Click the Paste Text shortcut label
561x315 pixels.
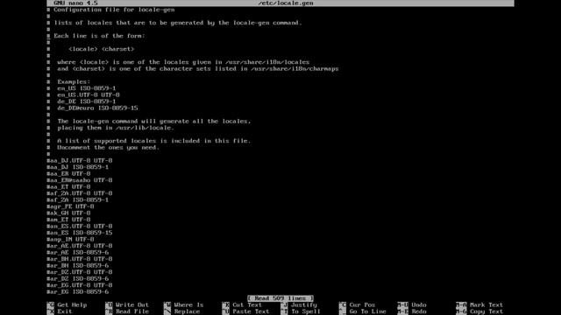pos(251,311)
